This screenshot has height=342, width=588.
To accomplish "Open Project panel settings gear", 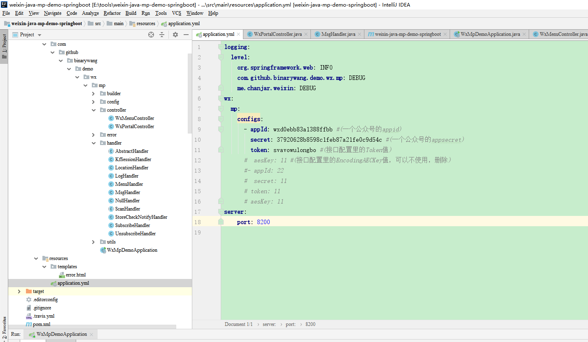I will pos(175,35).
